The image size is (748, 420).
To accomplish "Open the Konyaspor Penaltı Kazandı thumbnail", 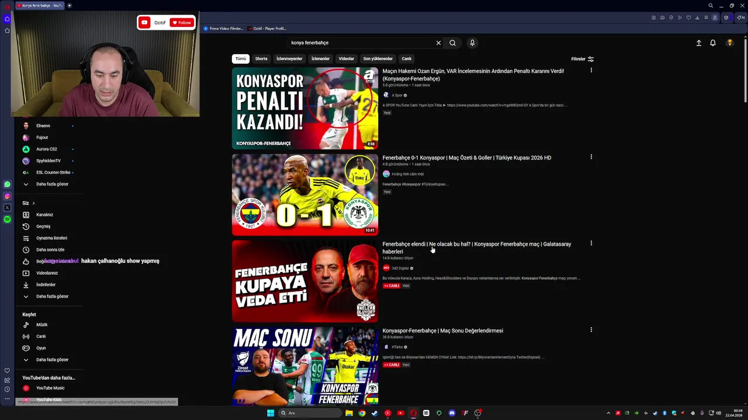I will pyautogui.click(x=305, y=108).
